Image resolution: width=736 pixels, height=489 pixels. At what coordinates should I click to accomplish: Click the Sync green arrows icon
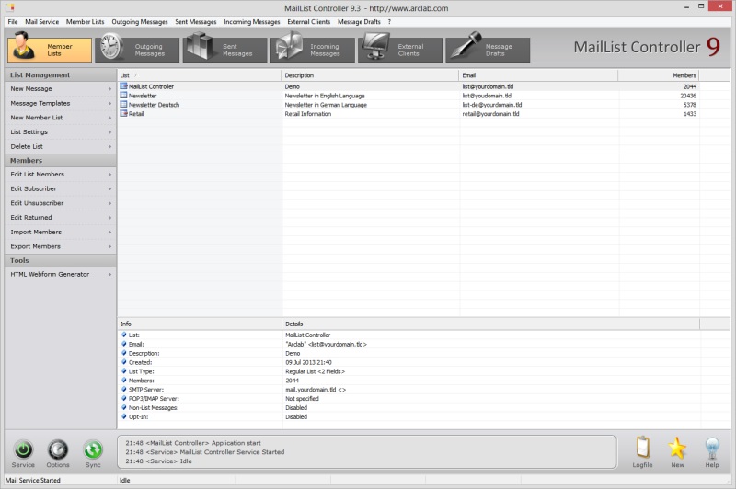click(93, 449)
